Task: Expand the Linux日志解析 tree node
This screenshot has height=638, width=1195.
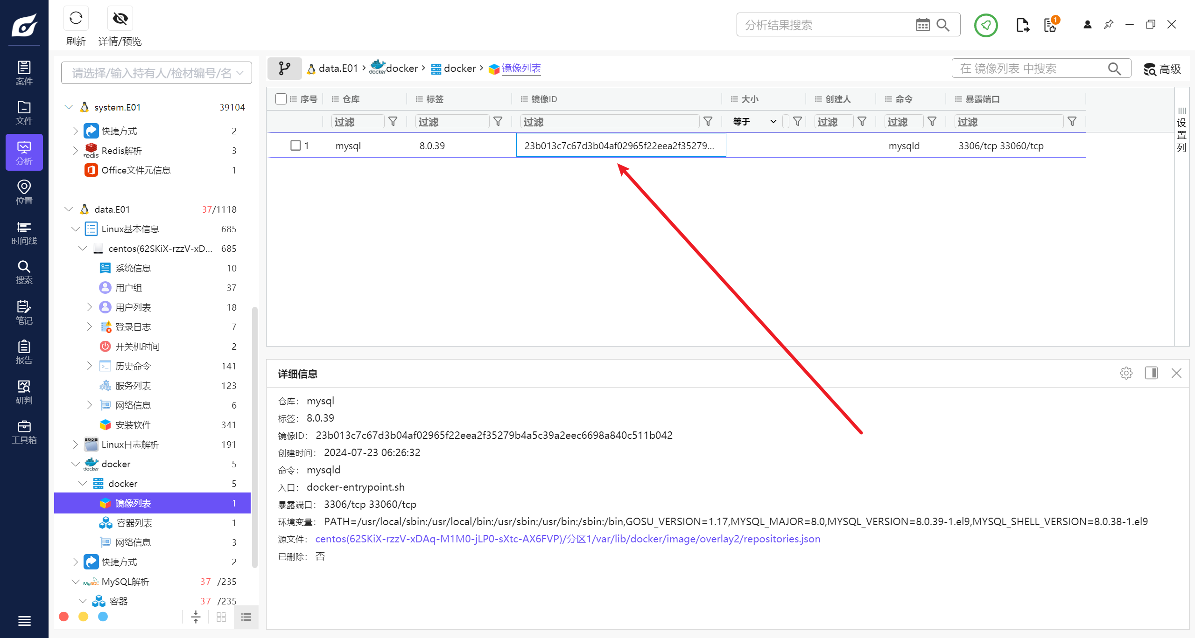Action: pyautogui.click(x=75, y=444)
